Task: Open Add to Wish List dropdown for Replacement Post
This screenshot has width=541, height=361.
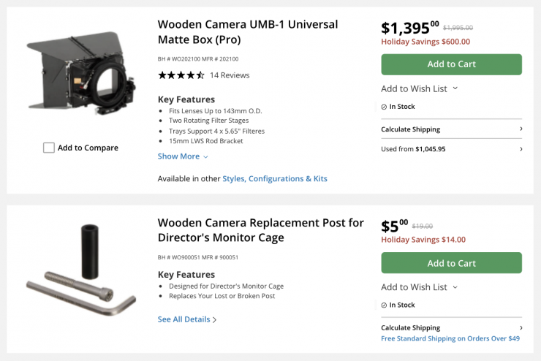Action: pos(419,287)
